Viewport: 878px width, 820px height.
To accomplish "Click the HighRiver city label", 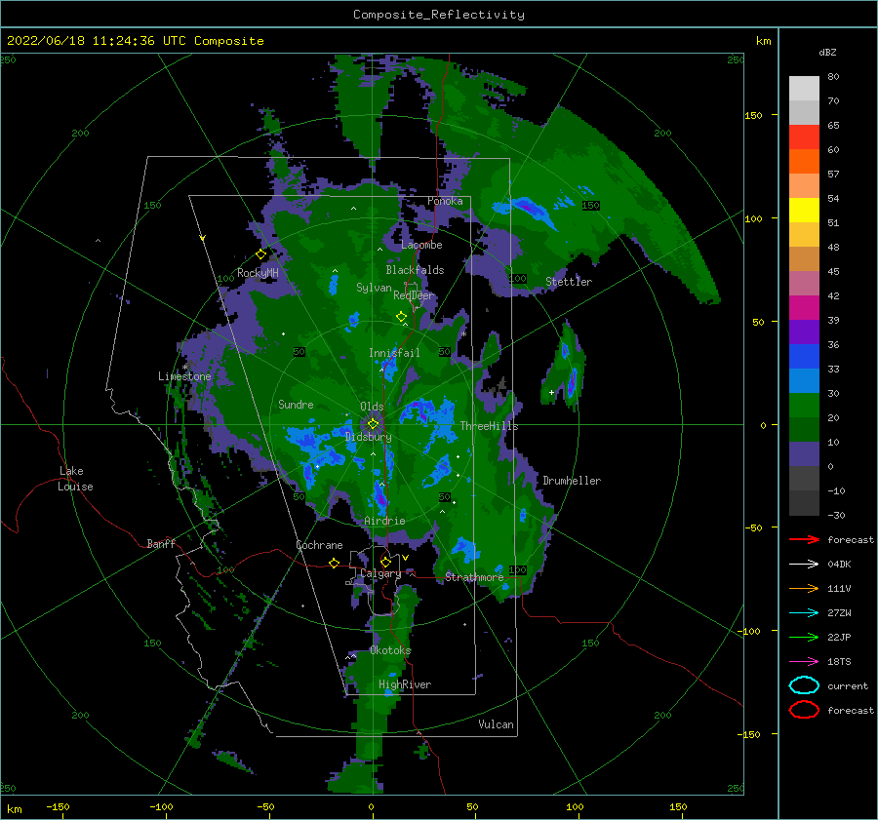I will [405, 684].
